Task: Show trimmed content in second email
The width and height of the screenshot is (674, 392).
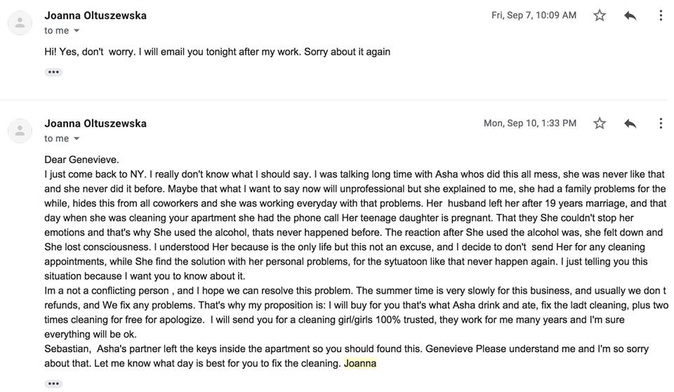Action: click(x=53, y=384)
